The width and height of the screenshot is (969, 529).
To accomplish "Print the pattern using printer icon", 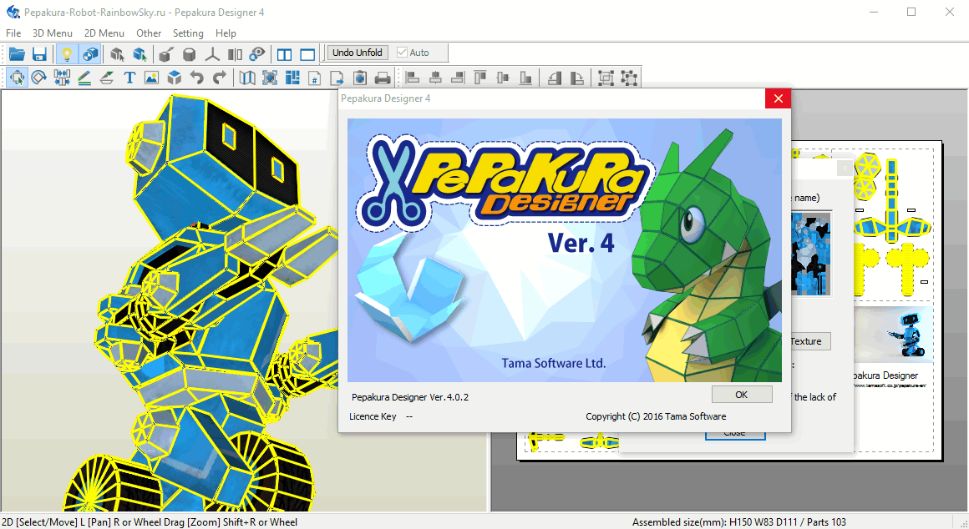I will click(x=383, y=78).
